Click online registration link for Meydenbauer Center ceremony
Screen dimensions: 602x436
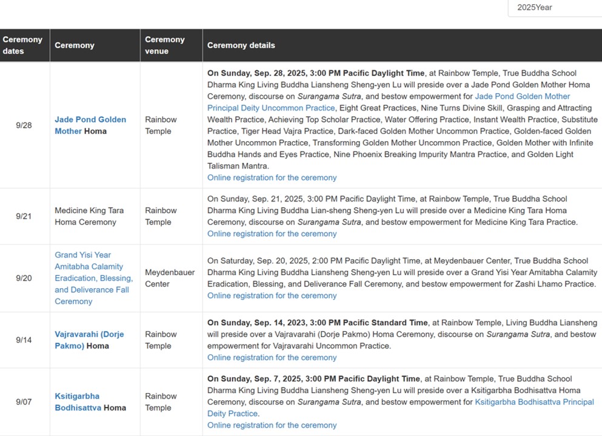(272, 296)
